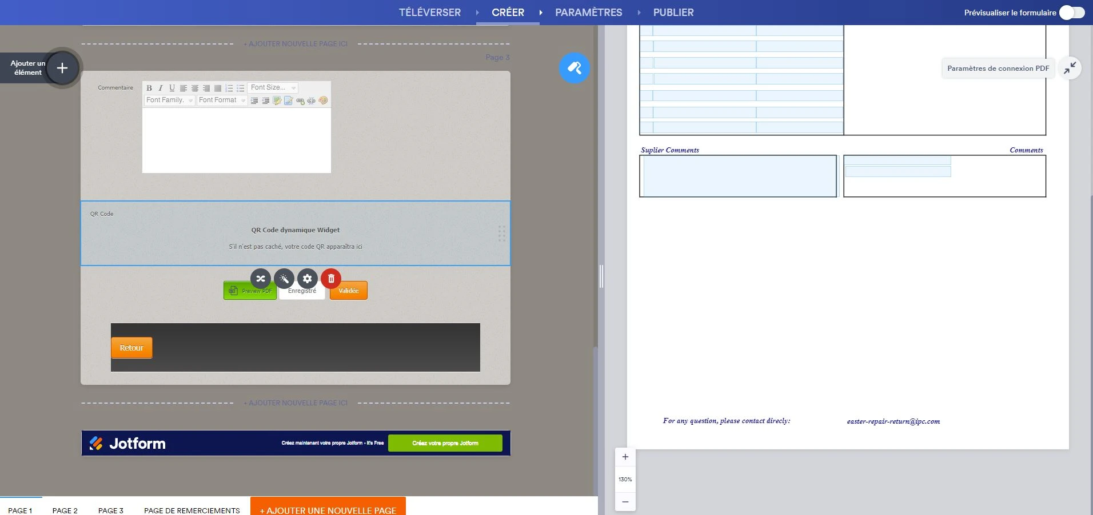The height and width of the screenshot is (515, 1093).
Task: Click the orange Retour button
Action: coord(131,348)
